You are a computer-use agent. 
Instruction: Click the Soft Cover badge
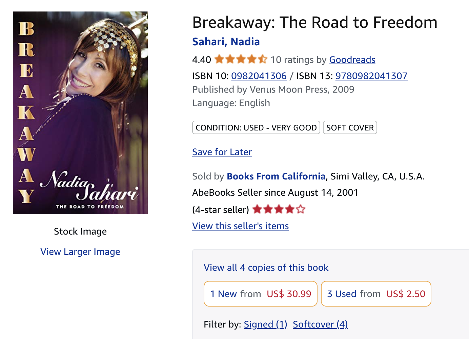pos(350,127)
